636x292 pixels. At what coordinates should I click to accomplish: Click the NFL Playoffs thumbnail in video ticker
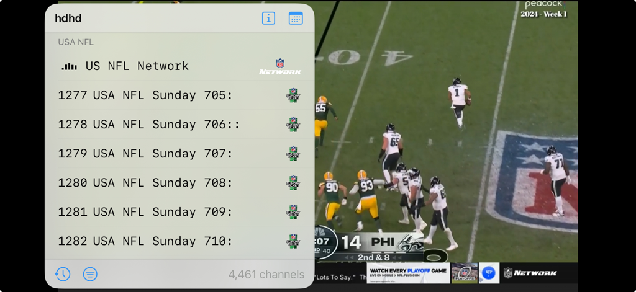click(465, 273)
